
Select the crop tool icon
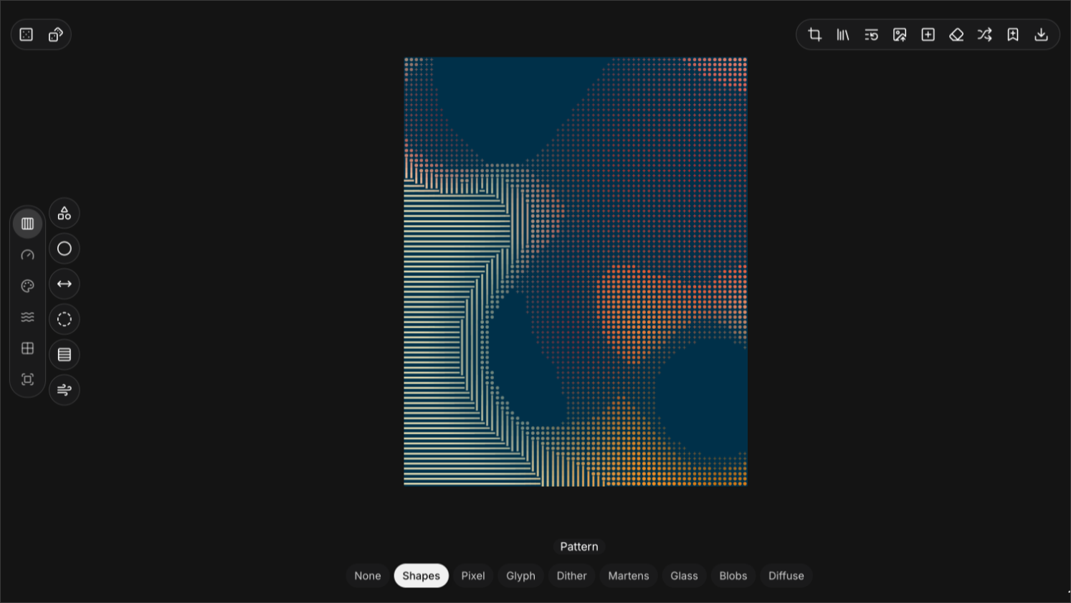coord(814,34)
